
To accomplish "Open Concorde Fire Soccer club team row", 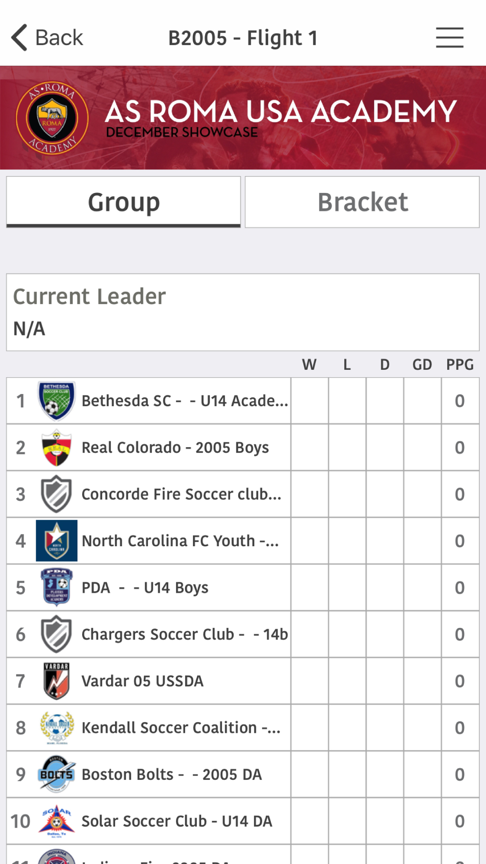I will tap(243, 494).
